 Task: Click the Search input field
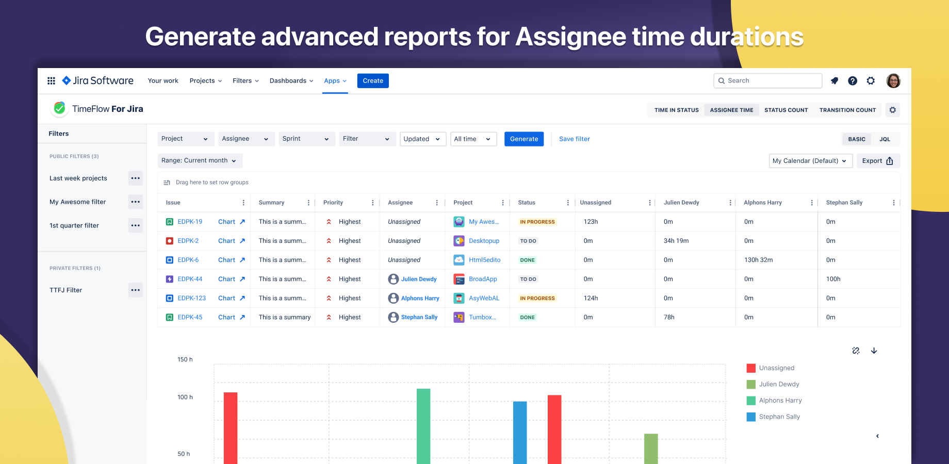768,81
